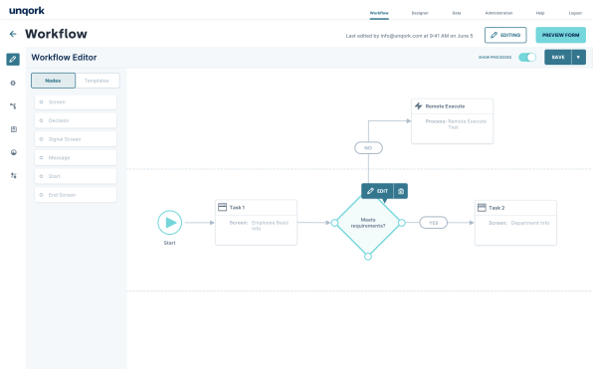Click the Remote Execute node title
This screenshot has width=593, height=369.
[445, 106]
